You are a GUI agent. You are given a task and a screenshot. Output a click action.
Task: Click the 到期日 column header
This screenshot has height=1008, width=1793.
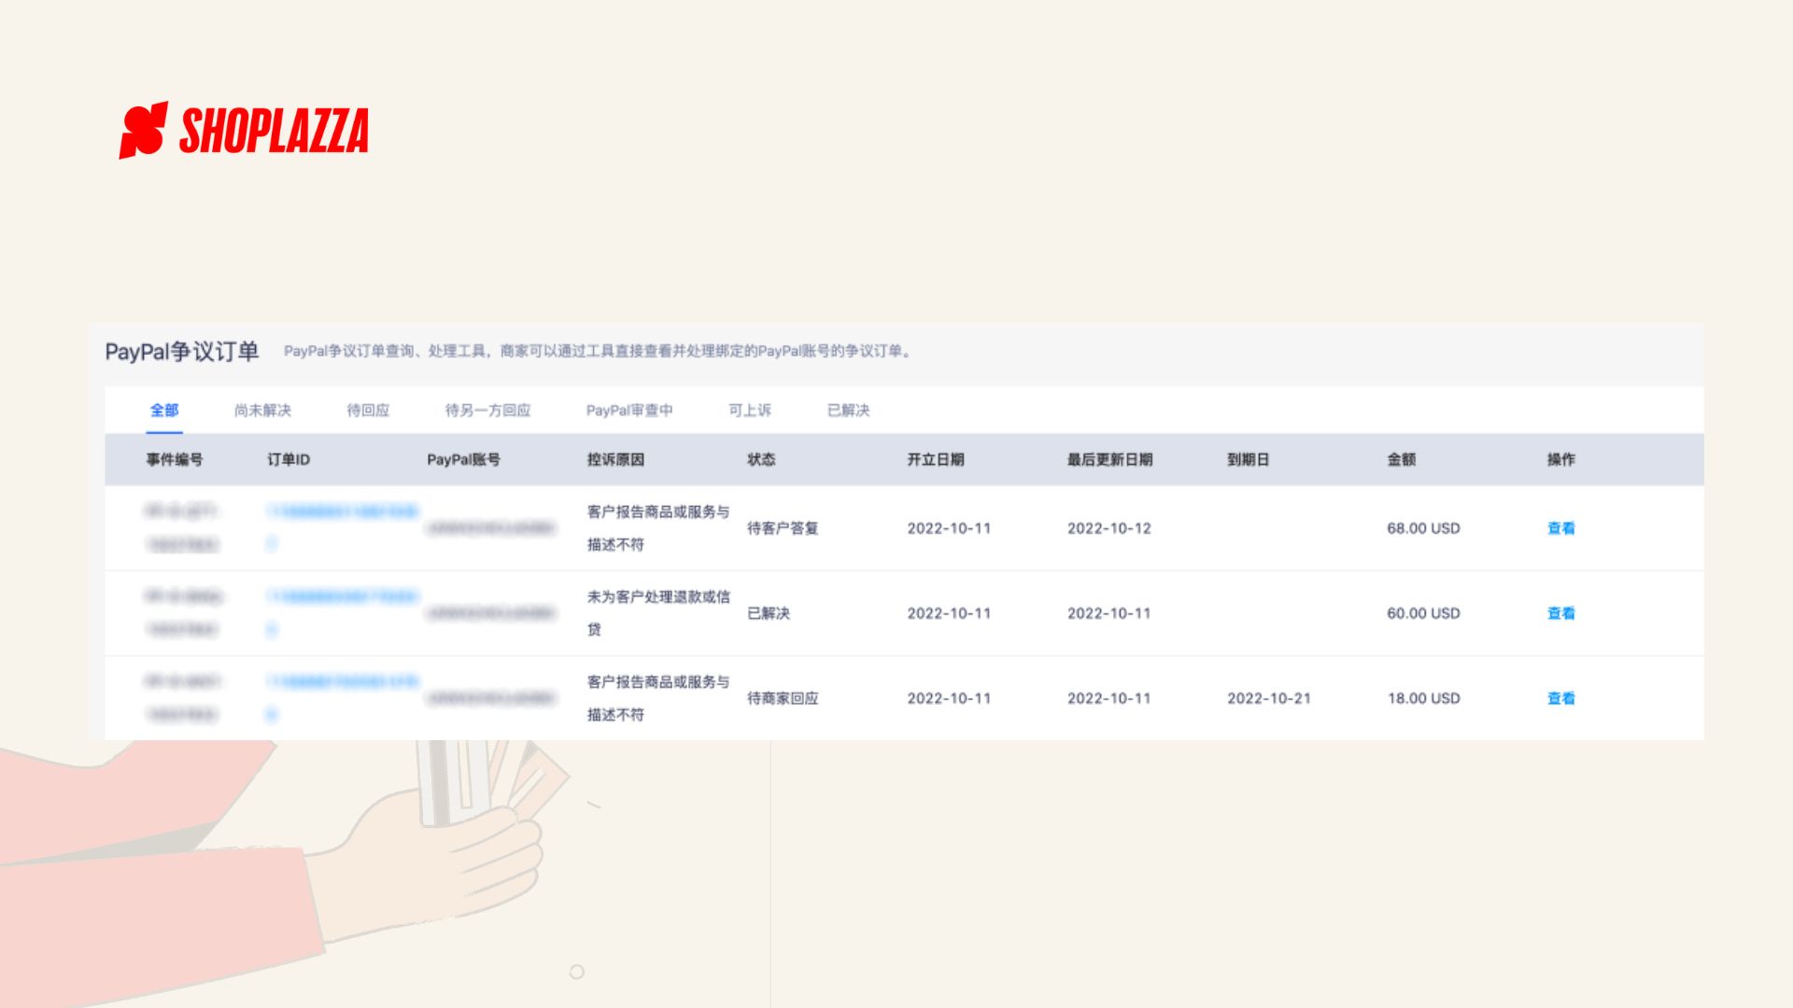1249,459
